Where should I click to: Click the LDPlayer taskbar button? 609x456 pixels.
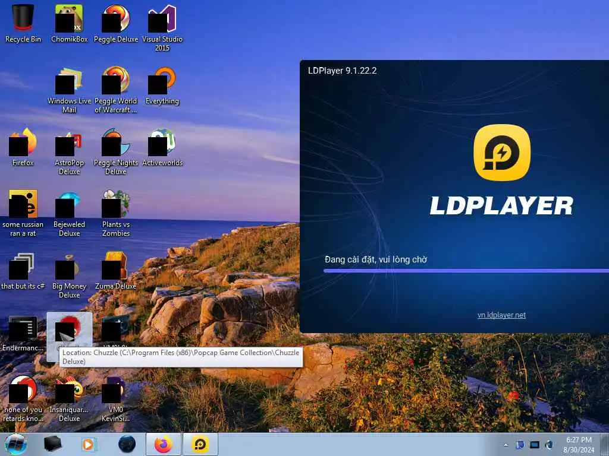click(x=200, y=444)
